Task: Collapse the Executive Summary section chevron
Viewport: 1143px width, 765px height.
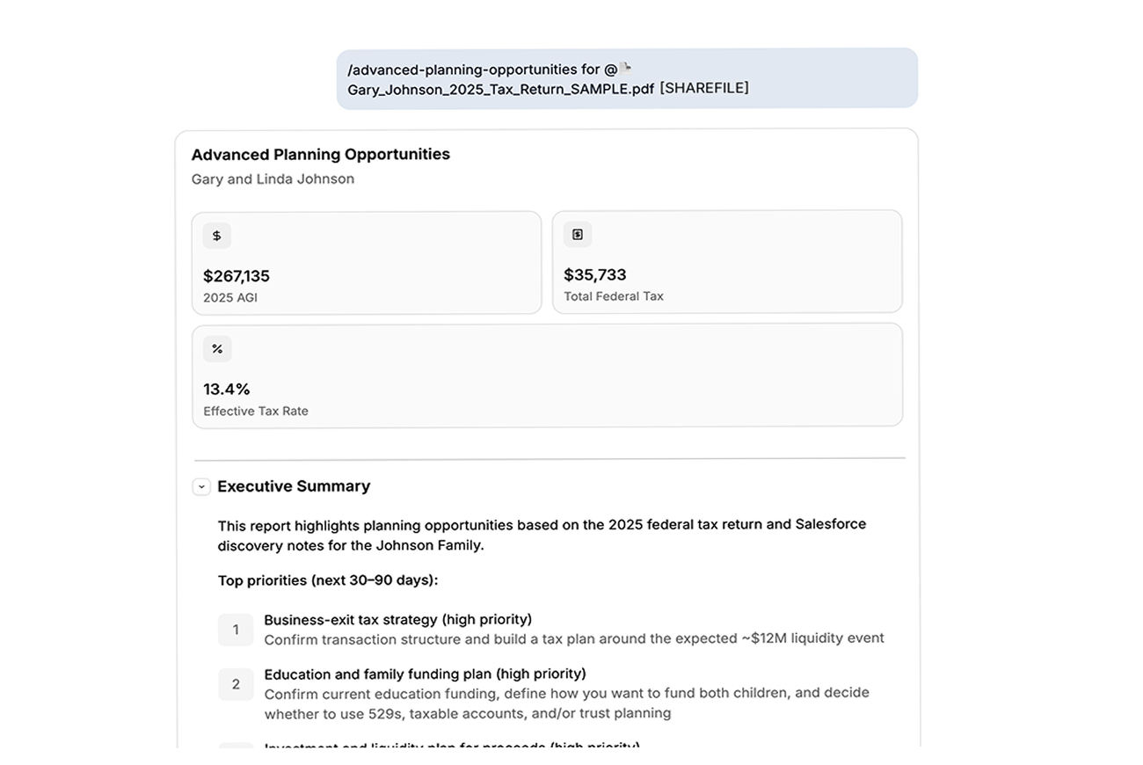Action: click(x=201, y=486)
